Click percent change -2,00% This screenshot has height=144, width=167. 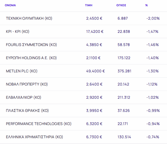click(x=153, y=18)
